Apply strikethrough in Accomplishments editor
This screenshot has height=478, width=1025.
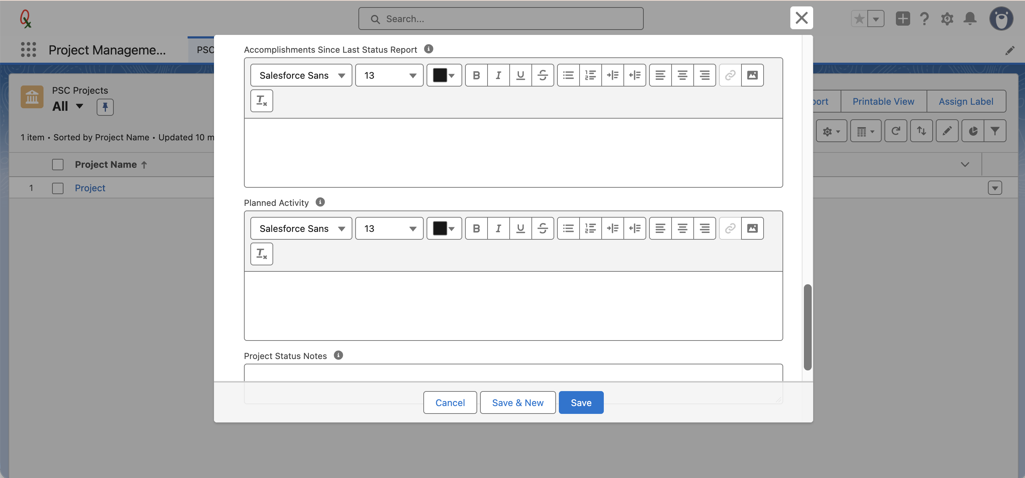tap(542, 75)
